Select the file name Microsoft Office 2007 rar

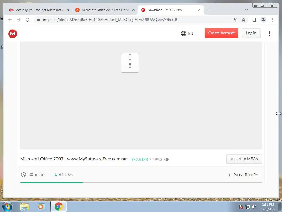tap(73, 159)
